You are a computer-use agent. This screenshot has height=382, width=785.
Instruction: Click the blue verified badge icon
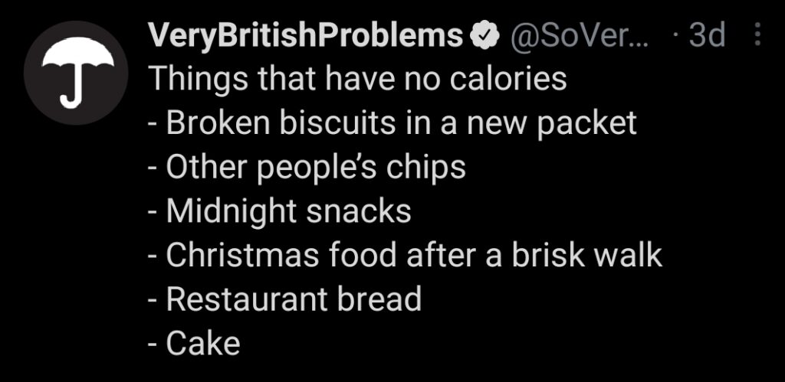(484, 35)
